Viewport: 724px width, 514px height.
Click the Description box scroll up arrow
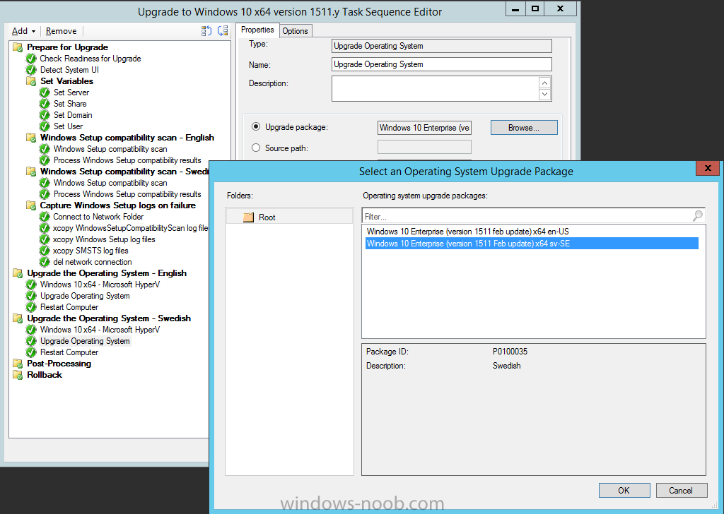point(545,83)
